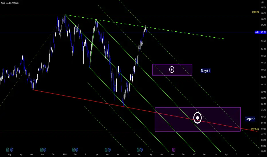Click the 114.50 price axis value
This screenshot has width=267, height=157.
263,140
